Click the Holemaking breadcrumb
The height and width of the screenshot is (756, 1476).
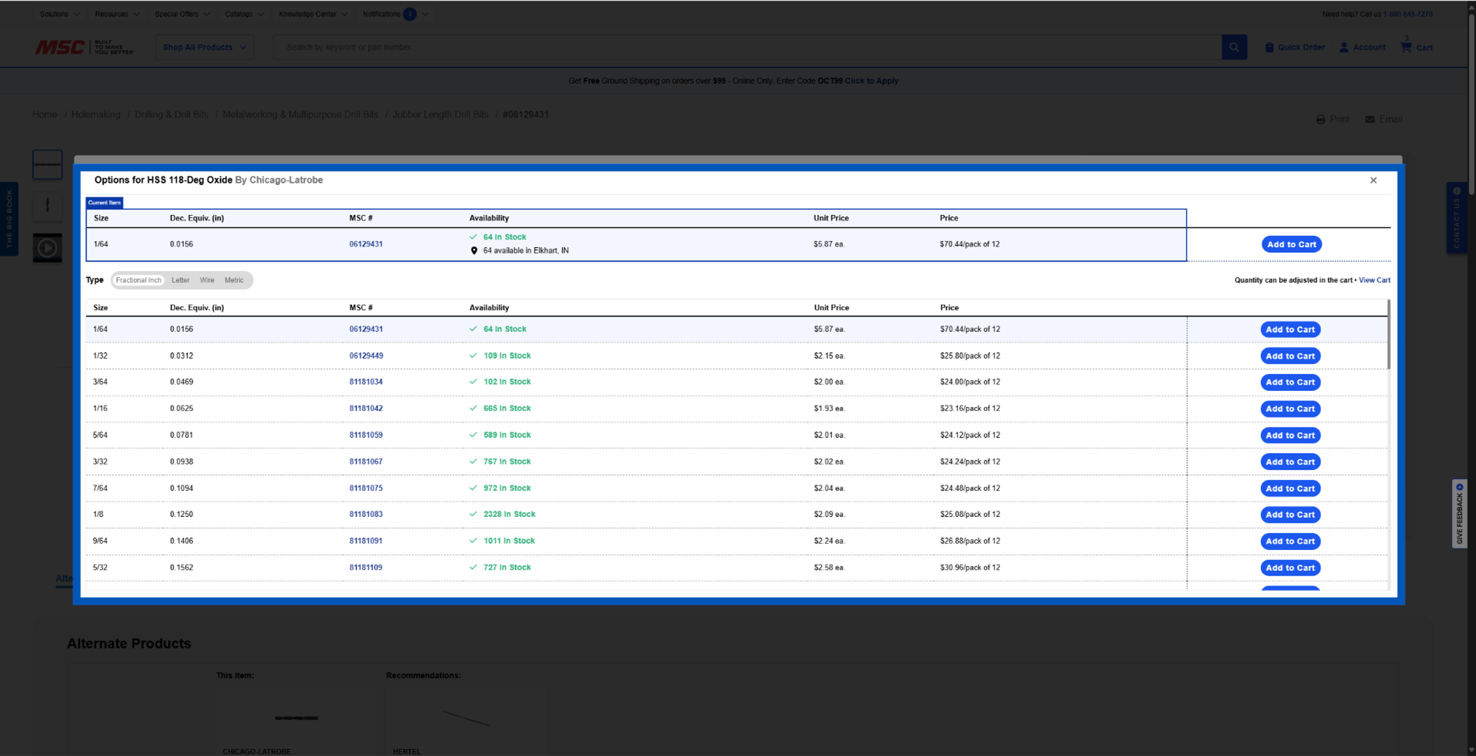(96, 114)
